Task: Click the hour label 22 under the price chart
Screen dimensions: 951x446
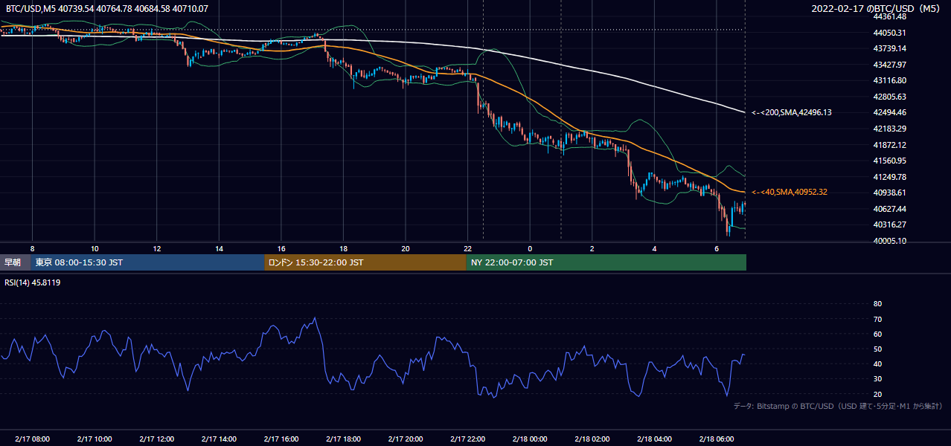Action: [x=468, y=248]
